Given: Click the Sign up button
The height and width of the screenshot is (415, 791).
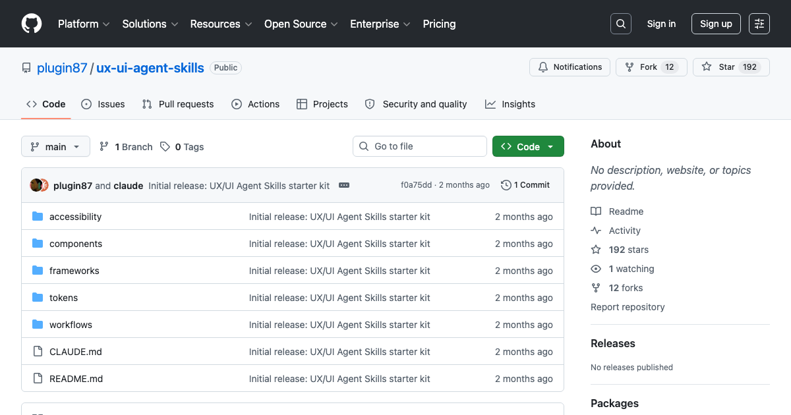Looking at the screenshot, I should [716, 24].
